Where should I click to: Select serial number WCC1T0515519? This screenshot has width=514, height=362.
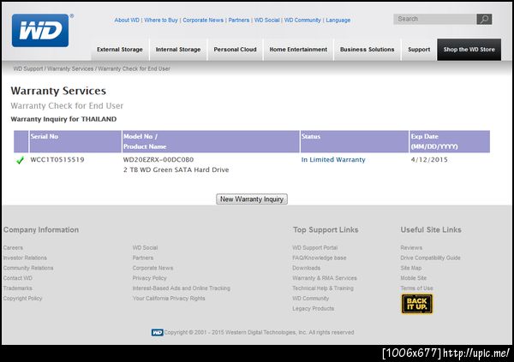pos(57,160)
